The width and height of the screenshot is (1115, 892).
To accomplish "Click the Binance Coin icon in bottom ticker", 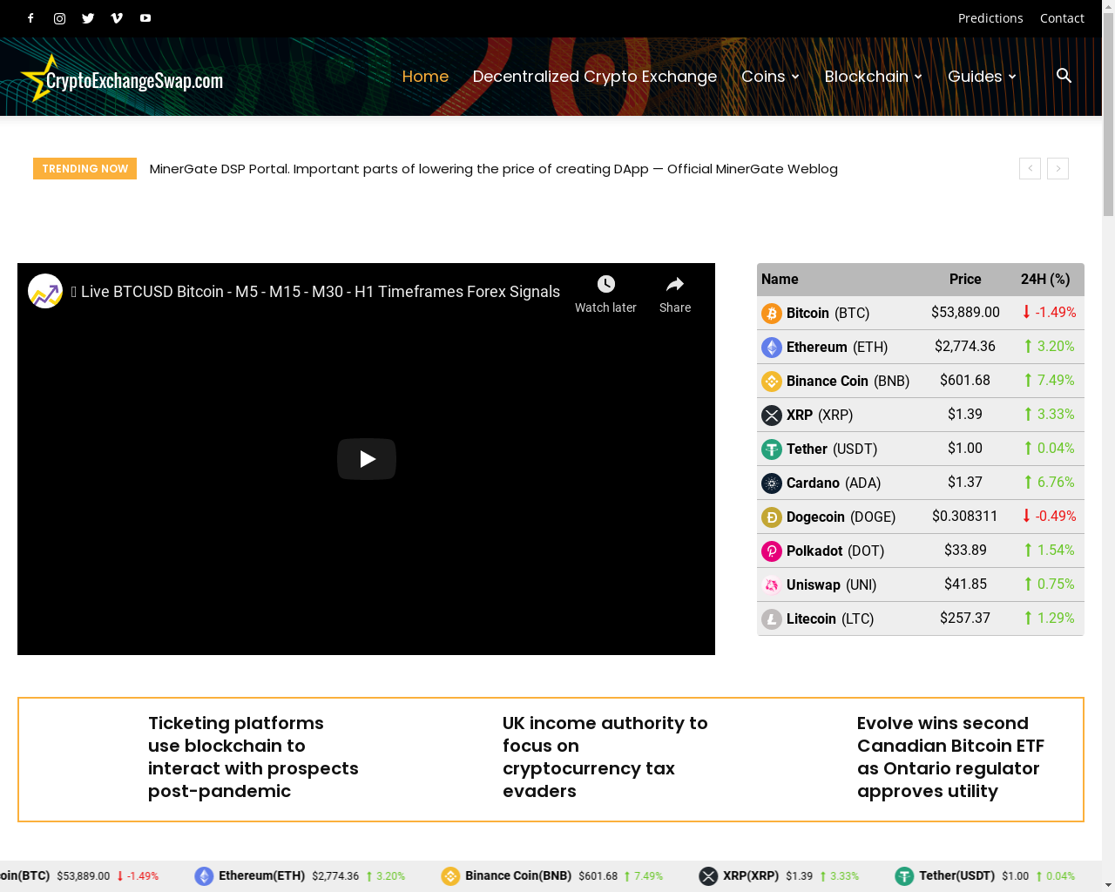I will (x=450, y=876).
